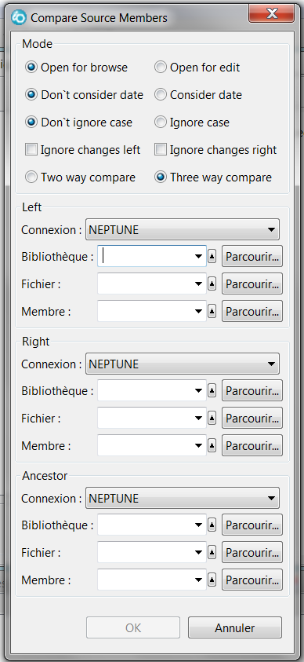The width and height of the screenshot is (304, 662).
Task: Open the Left Connexion NEPTUNE dropdown
Action: tap(183, 229)
